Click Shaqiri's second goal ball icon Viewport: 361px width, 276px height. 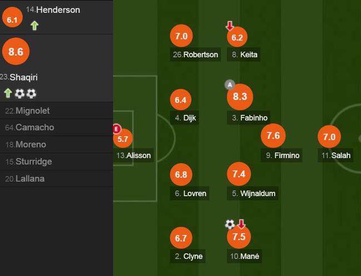[31, 94]
